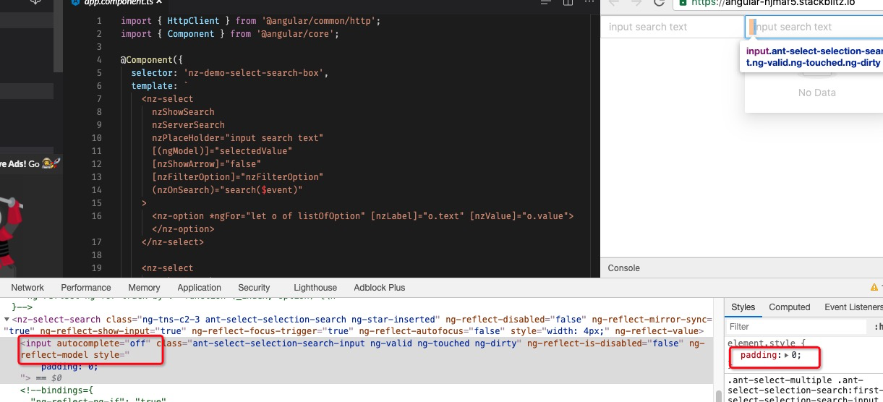Click [nzFilterOption]="nzFilterOption" line
Image resolution: width=883 pixels, height=402 pixels.
[237, 177]
